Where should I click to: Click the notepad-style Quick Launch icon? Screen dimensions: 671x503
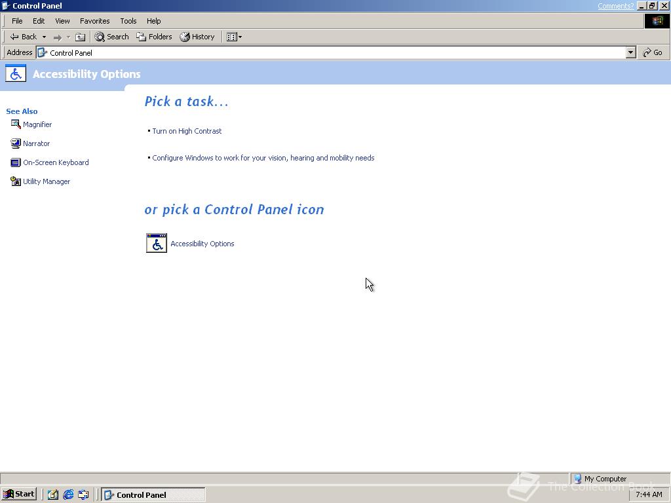(x=52, y=494)
